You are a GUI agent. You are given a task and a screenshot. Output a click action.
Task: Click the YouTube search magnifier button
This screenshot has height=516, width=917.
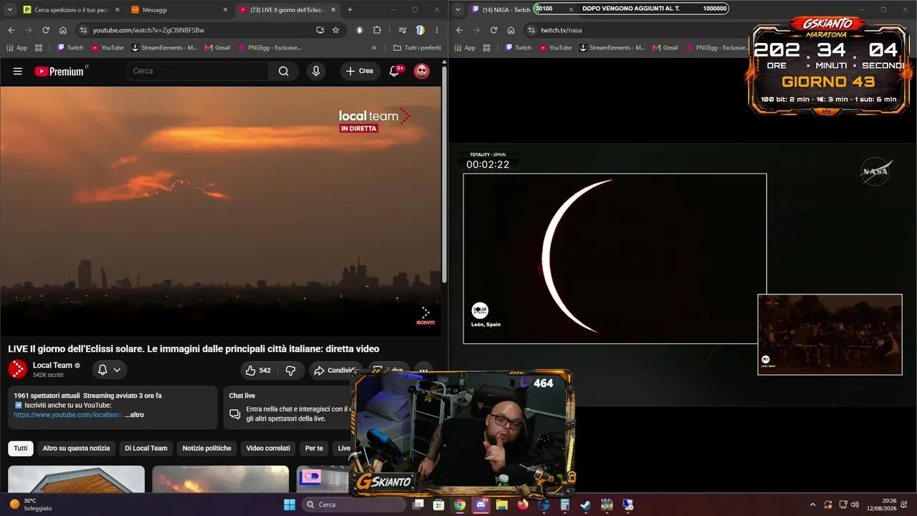coord(284,71)
